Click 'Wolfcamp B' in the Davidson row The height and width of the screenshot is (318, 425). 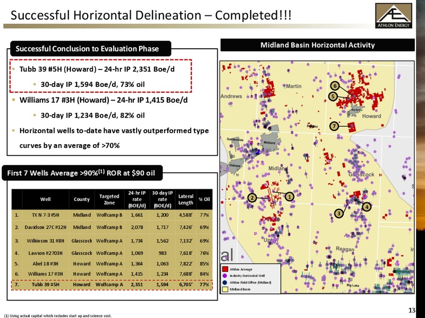pos(109,227)
